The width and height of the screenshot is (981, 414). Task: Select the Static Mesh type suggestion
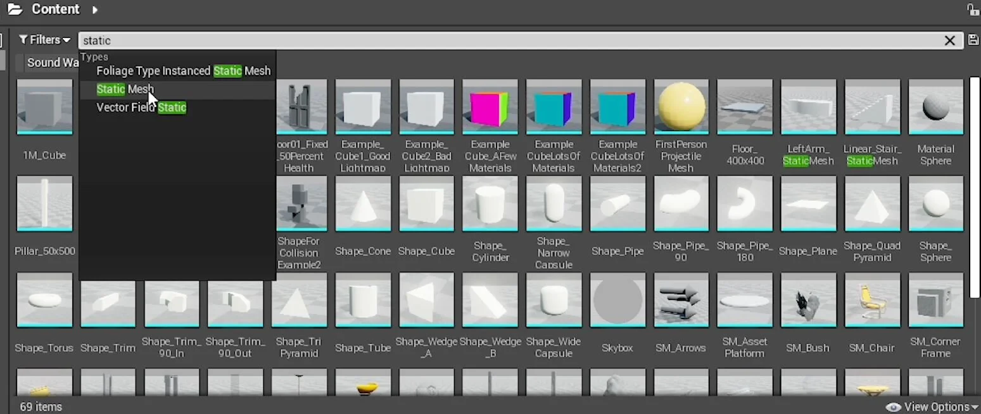pyautogui.click(x=124, y=89)
